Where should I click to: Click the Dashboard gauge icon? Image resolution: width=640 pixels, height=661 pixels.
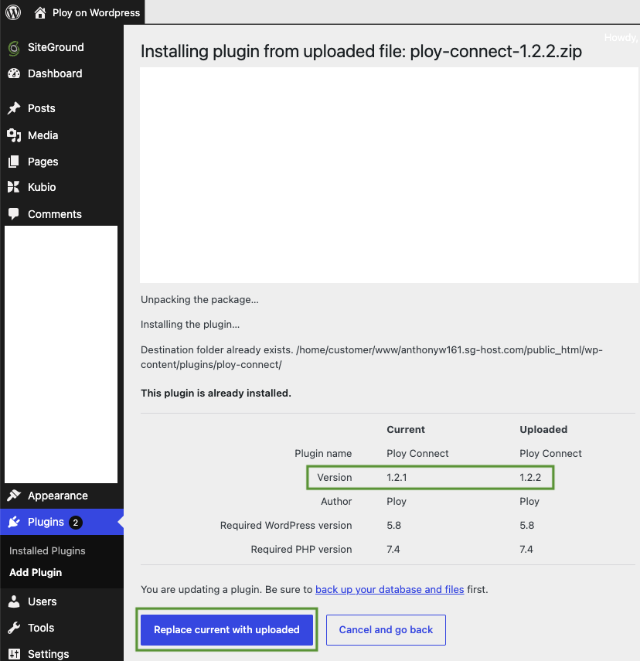point(14,73)
